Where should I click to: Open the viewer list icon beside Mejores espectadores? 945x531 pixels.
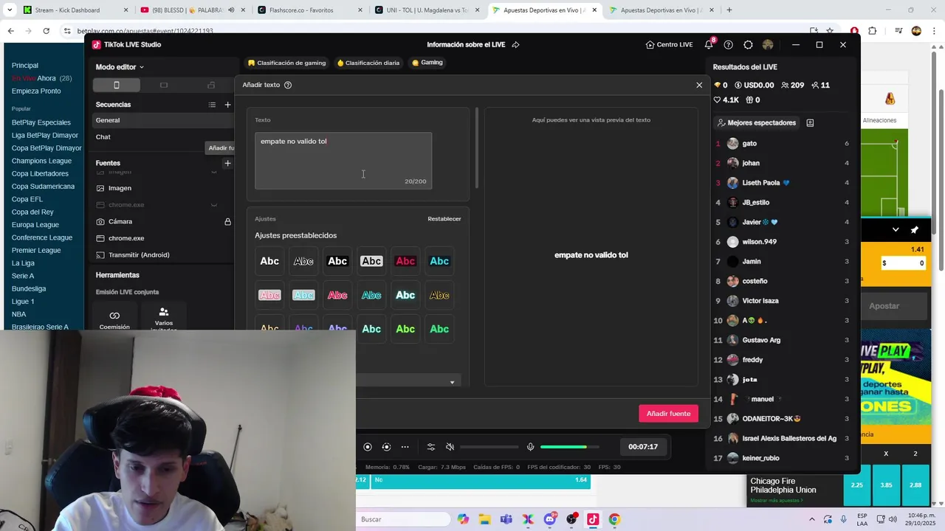coord(810,123)
